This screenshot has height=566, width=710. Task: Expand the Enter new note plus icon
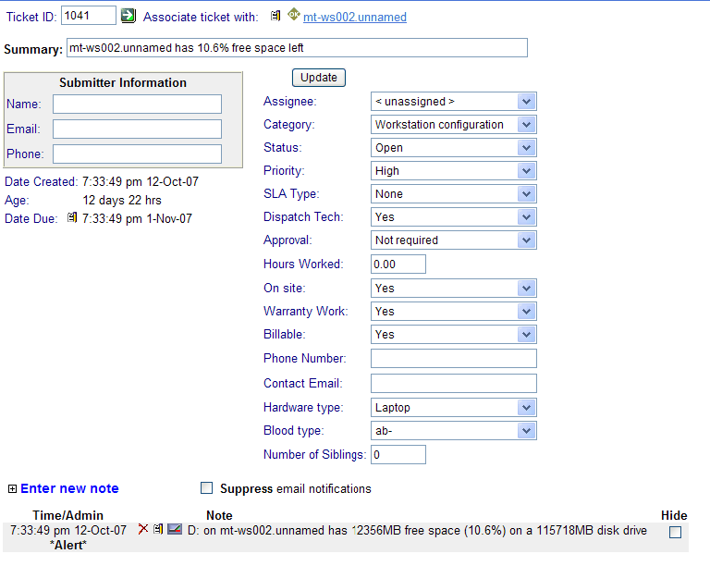[x=12, y=488]
